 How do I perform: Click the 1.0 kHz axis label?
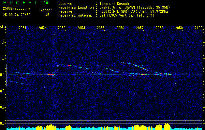[x=3, y=58]
